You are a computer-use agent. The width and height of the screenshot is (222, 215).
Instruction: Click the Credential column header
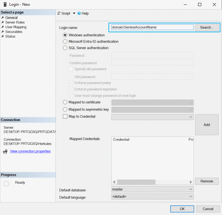(x=121, y=139)
